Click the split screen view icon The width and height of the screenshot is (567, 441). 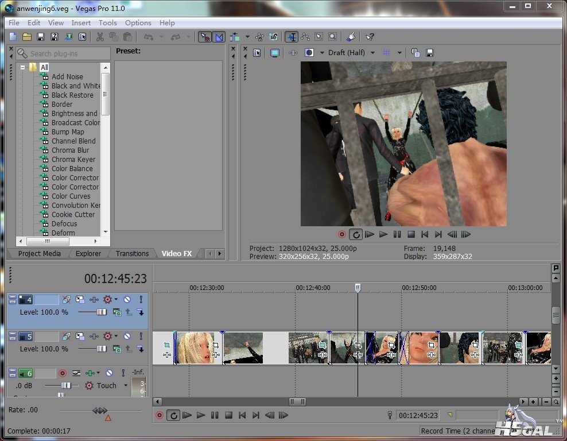(x=309, y=53)
